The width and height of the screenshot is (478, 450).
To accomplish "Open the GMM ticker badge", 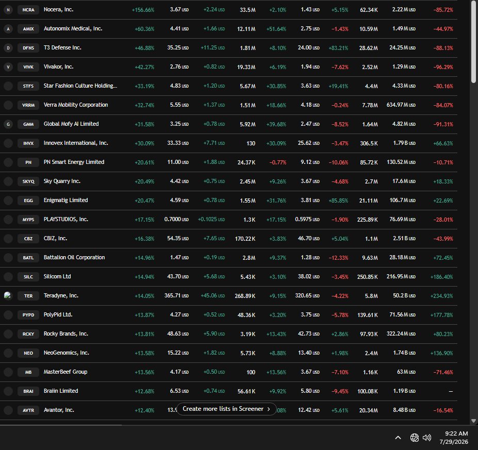I will [28, 124].
